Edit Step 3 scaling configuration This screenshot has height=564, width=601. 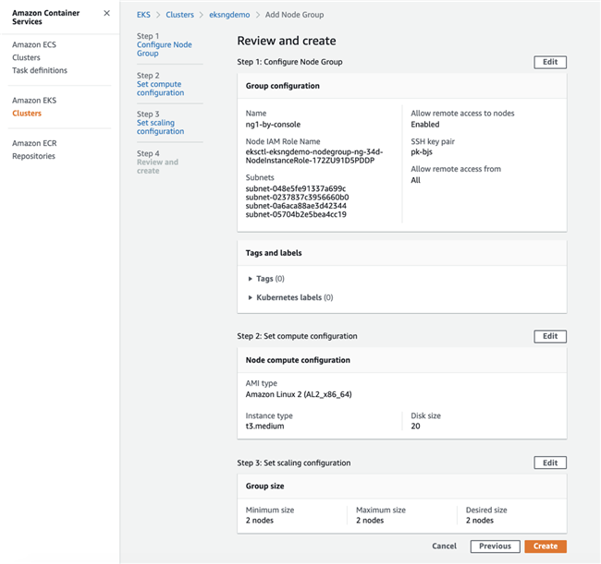(550, 462)
